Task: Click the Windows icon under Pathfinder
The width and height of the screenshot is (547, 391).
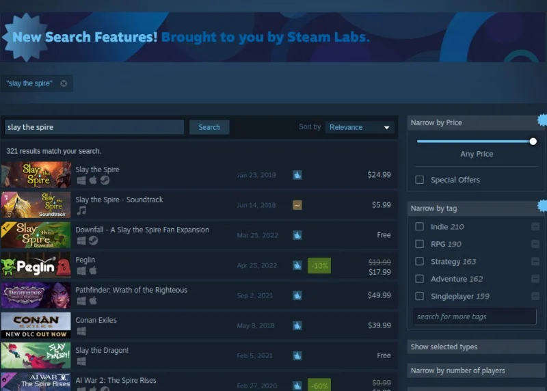Action: tap(81, 301)
